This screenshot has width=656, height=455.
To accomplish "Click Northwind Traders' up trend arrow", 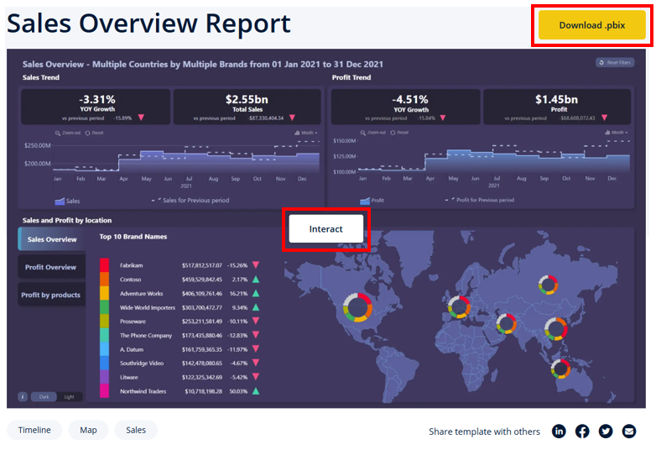I will point(256,391).
